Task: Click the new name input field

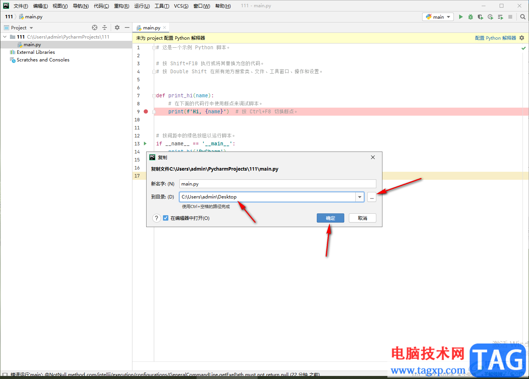Action: tap(278, 184)
